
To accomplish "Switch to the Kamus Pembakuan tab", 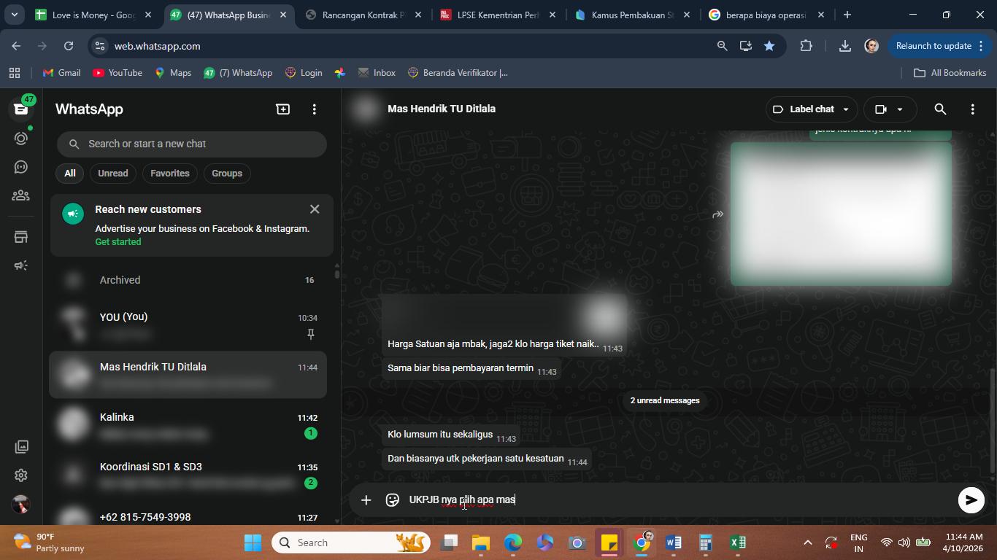I will coord(633,15).
